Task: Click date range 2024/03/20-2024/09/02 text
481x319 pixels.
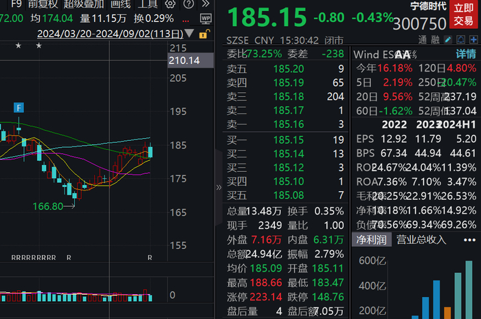Action: point(110,34)
